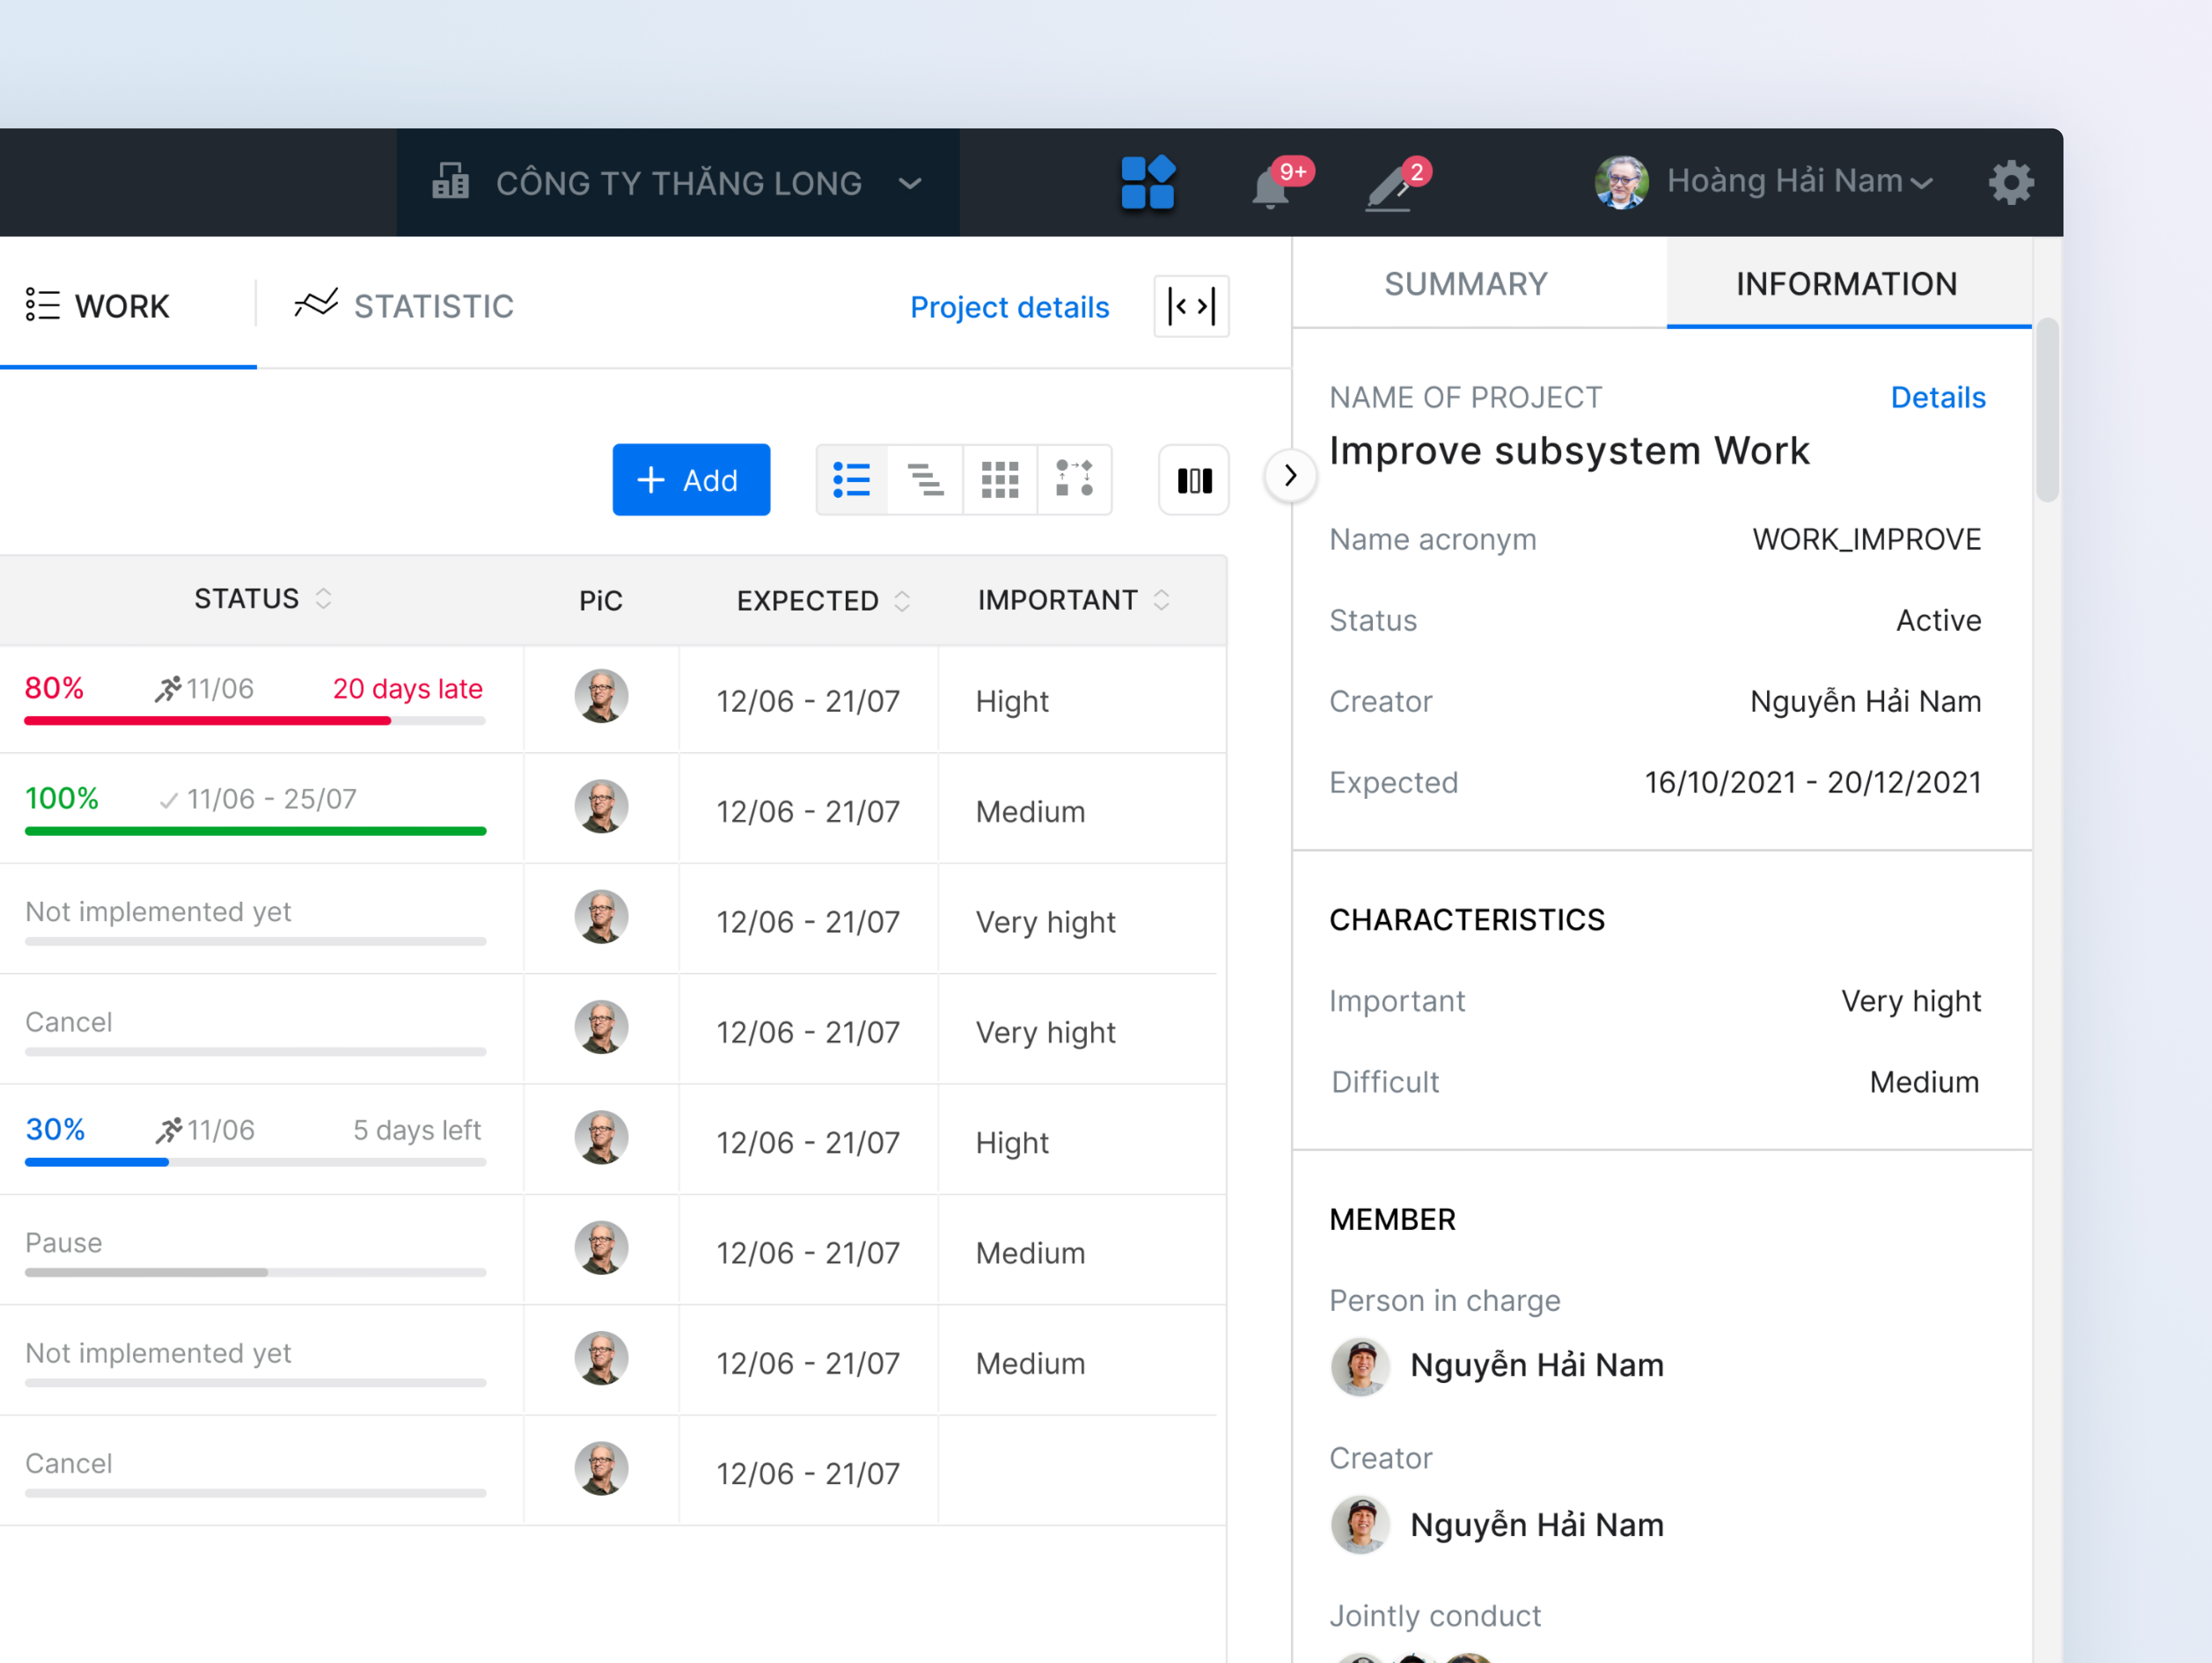Switch to the grid board view mode
The width and height of the screenshot is (2212, 1663).
[1000, 480]
